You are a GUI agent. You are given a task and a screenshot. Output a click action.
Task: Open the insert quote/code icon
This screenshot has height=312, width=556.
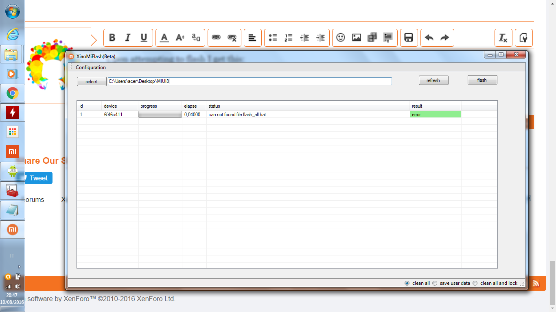[x=388, y=38]
